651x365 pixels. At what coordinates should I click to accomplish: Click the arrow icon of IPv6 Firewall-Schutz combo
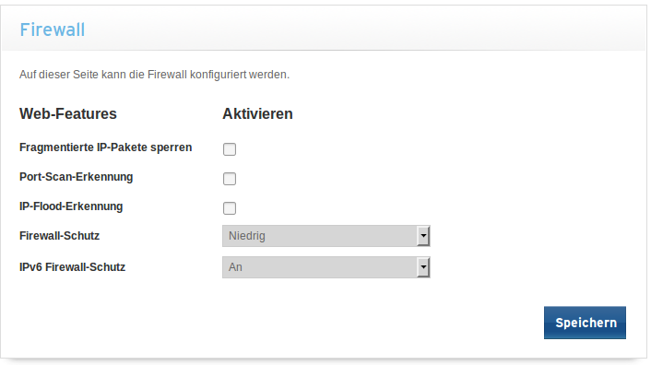point(423,267)
